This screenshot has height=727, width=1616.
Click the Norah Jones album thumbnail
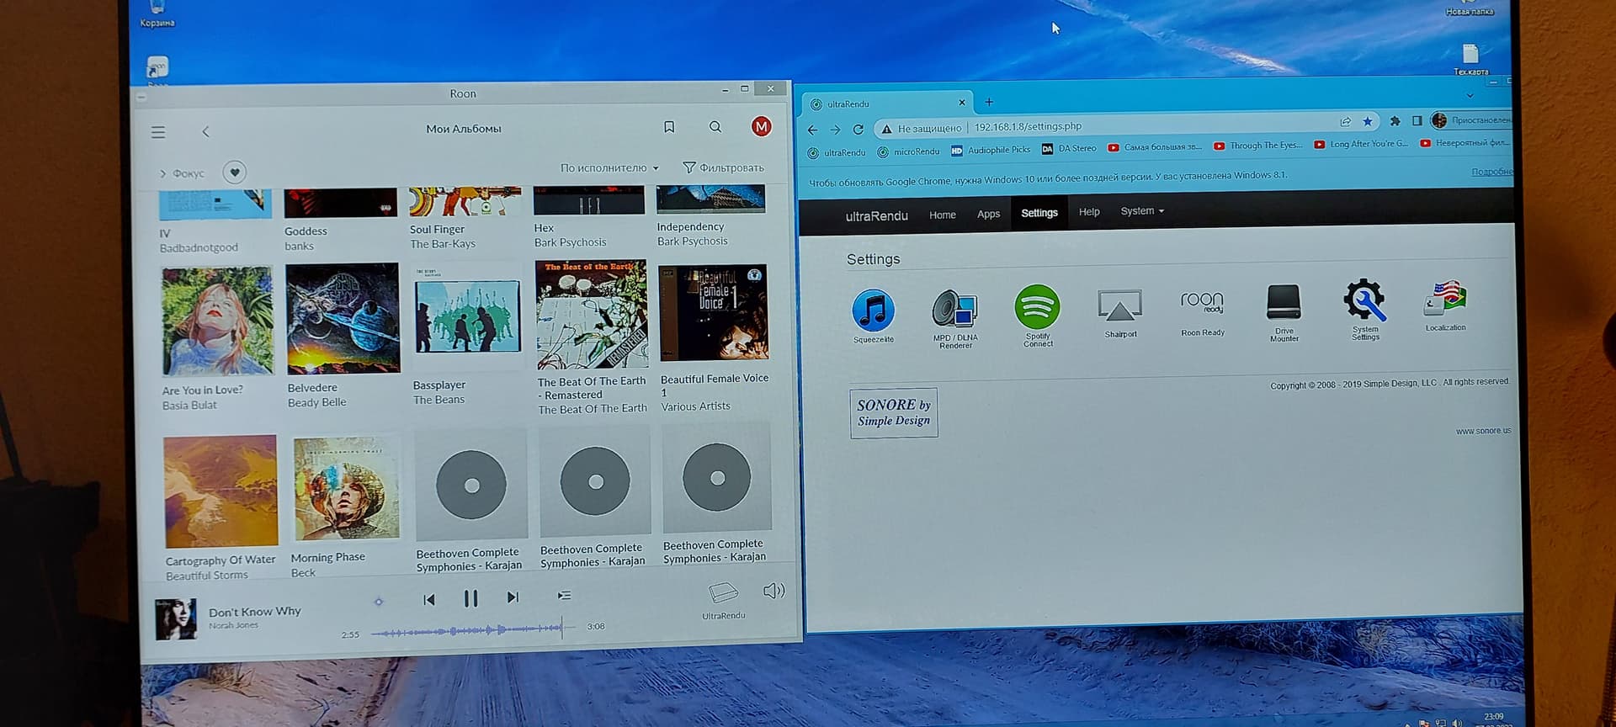176,619
